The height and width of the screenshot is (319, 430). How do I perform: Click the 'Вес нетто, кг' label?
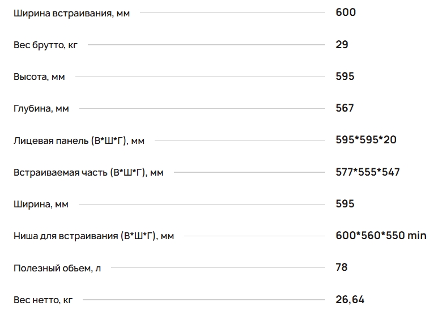click(43, 300)
